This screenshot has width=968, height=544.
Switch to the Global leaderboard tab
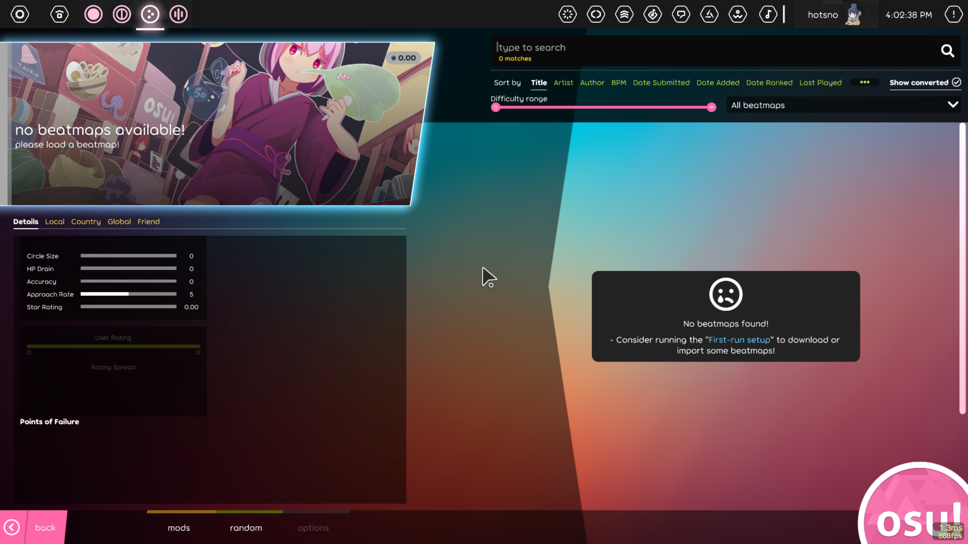tap(119, 222)
